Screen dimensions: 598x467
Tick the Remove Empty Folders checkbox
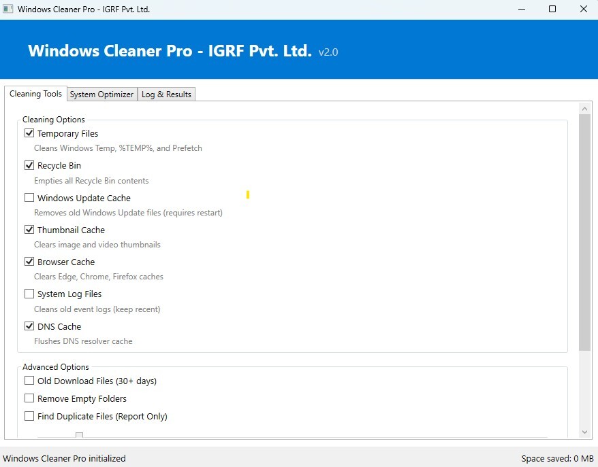29,398
